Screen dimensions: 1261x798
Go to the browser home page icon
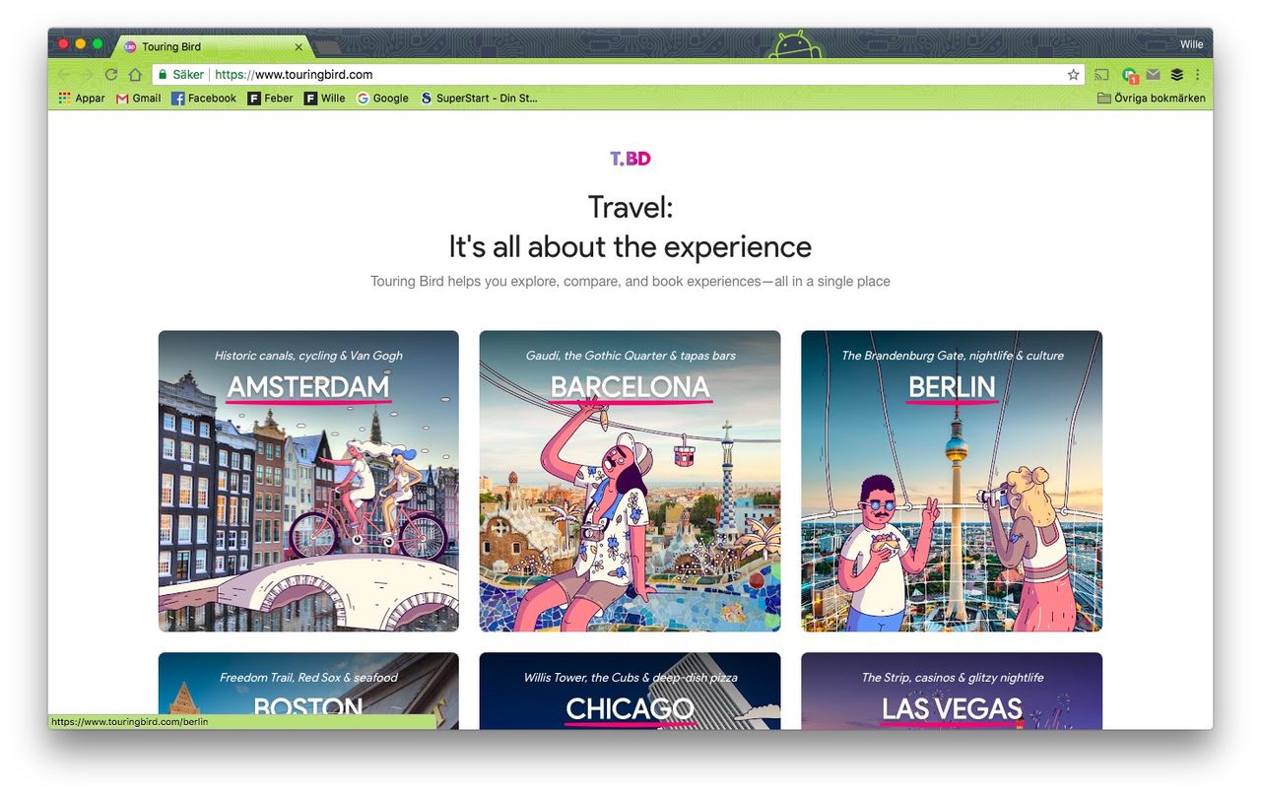(135, 75)
